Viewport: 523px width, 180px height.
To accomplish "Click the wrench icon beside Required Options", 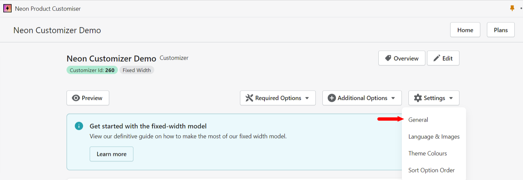I will click(x=249, y=98).
